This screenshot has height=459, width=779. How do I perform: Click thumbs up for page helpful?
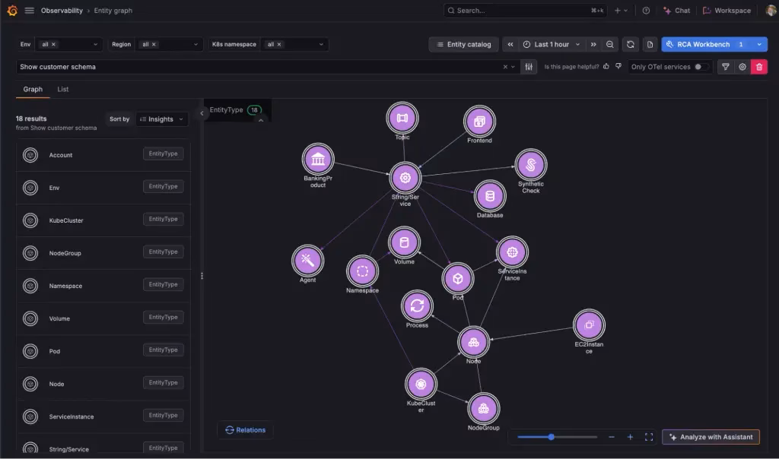(606, 66)
